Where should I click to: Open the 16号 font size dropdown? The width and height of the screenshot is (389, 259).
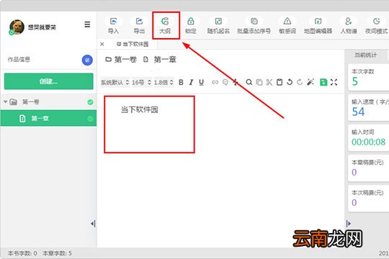pos(142,82)
